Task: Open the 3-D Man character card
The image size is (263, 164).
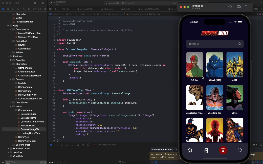Action: tap(194, 67)
